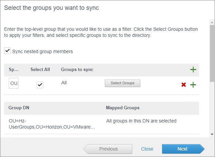
Task: Click the Groups to sync column header
Action: click(x=77, y=70)
